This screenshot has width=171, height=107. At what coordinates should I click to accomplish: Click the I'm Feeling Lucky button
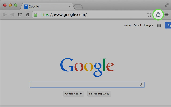99,94
